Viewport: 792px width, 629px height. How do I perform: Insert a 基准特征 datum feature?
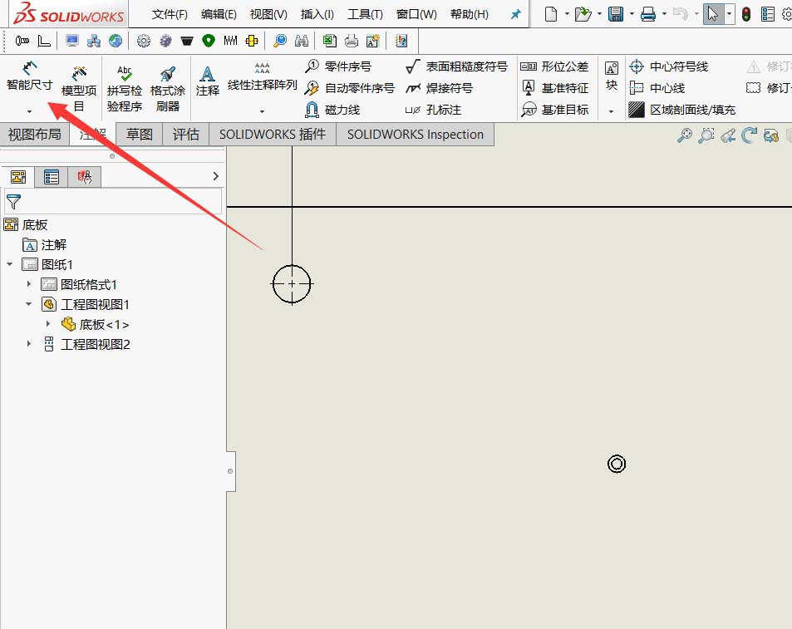pos(554,88)
